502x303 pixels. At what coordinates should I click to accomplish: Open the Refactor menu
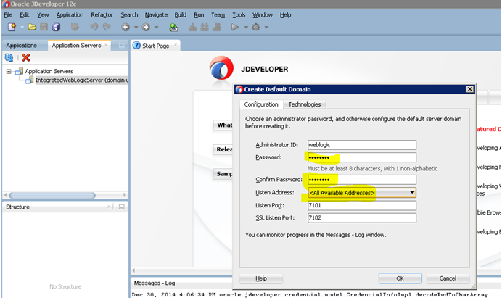tap(102, 14)
